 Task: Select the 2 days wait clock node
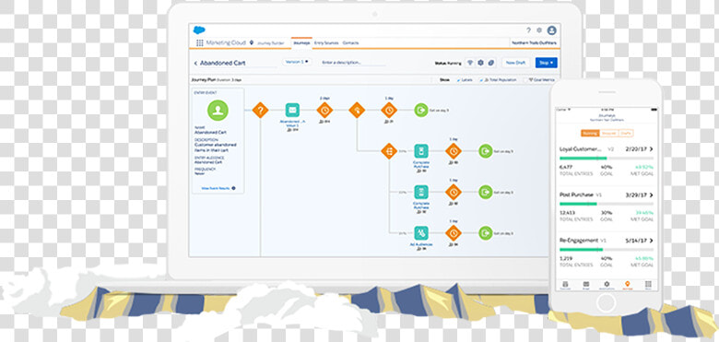click(324, 110)
